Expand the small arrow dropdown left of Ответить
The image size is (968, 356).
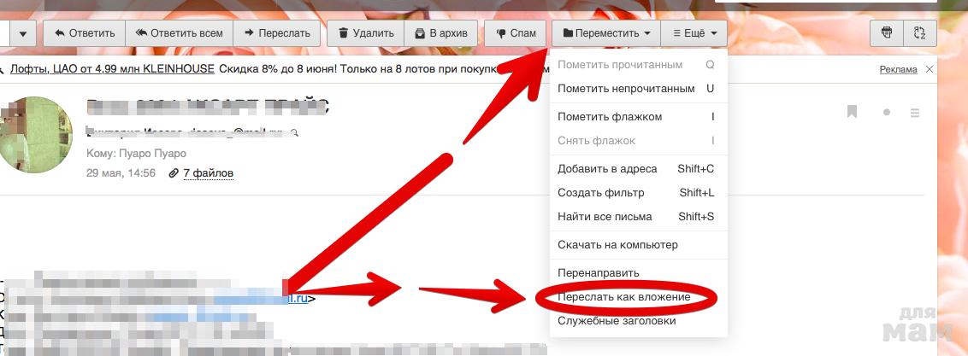click(x=22, y=33)
